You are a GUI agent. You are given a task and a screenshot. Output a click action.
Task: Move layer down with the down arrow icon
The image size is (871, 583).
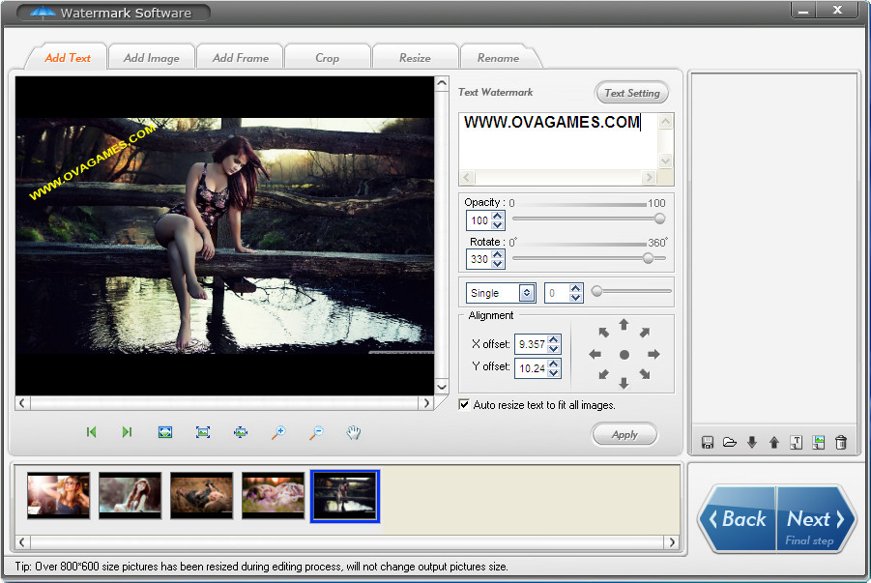click(x=751, y=443)
